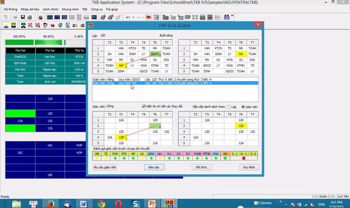The image size is (350, 208).
Task: Click the save floppy disk toolbar icon
Action: [x=22, y=17]
